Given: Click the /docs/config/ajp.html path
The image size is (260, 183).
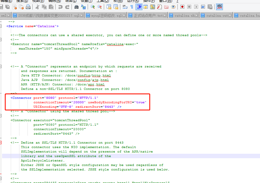Looking at the screenshot, I should [87, 80].
